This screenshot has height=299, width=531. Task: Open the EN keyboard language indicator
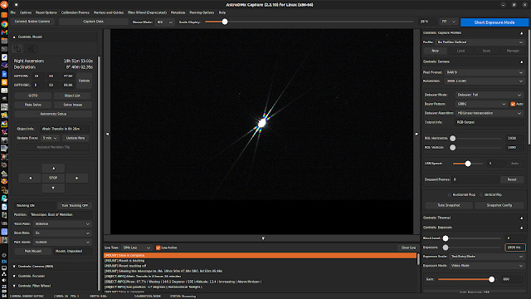click(x=4, y=262)
